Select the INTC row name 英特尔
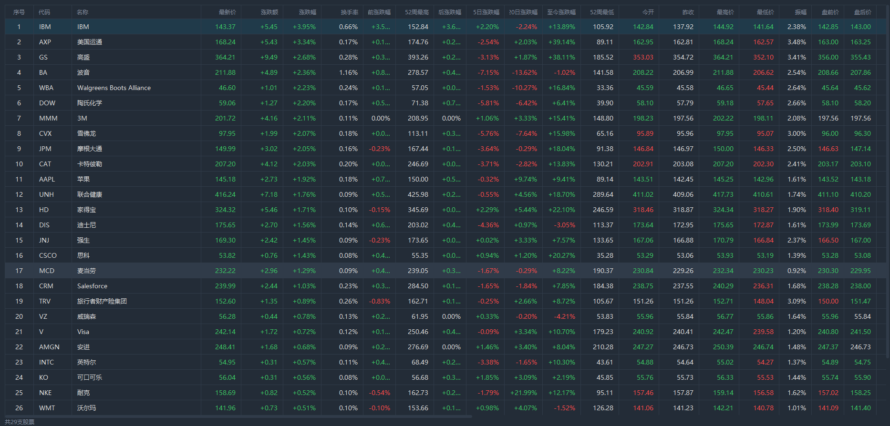890x426 pixels. tap(86, 362)
